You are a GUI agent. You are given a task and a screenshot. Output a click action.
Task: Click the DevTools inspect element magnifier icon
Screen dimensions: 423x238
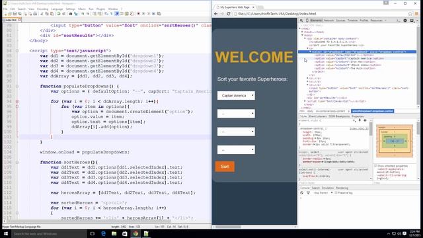[301, 20]
